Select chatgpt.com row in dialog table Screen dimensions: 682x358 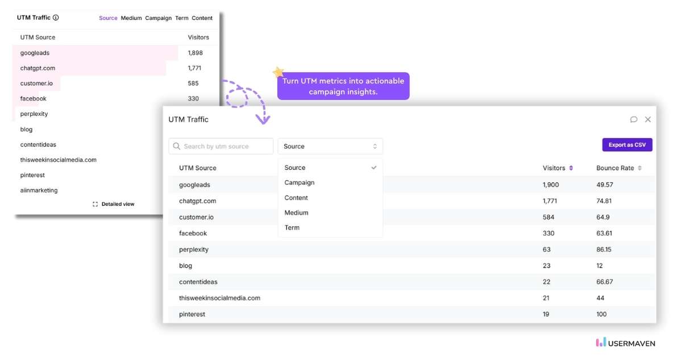click(x=412, y=201)
